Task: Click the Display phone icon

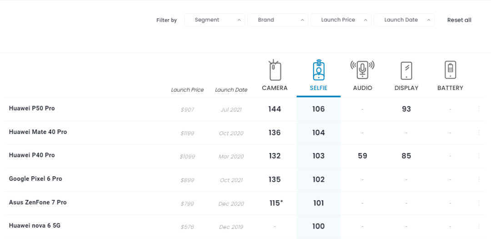Action: [406, 70]
